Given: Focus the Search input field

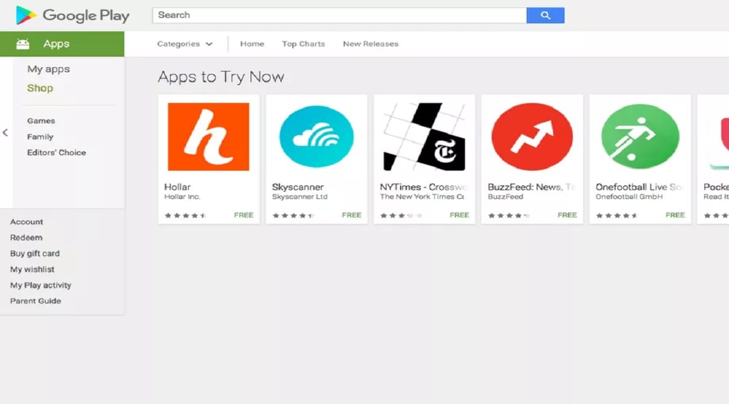Looking at the screenshot, I should point(339,15).
